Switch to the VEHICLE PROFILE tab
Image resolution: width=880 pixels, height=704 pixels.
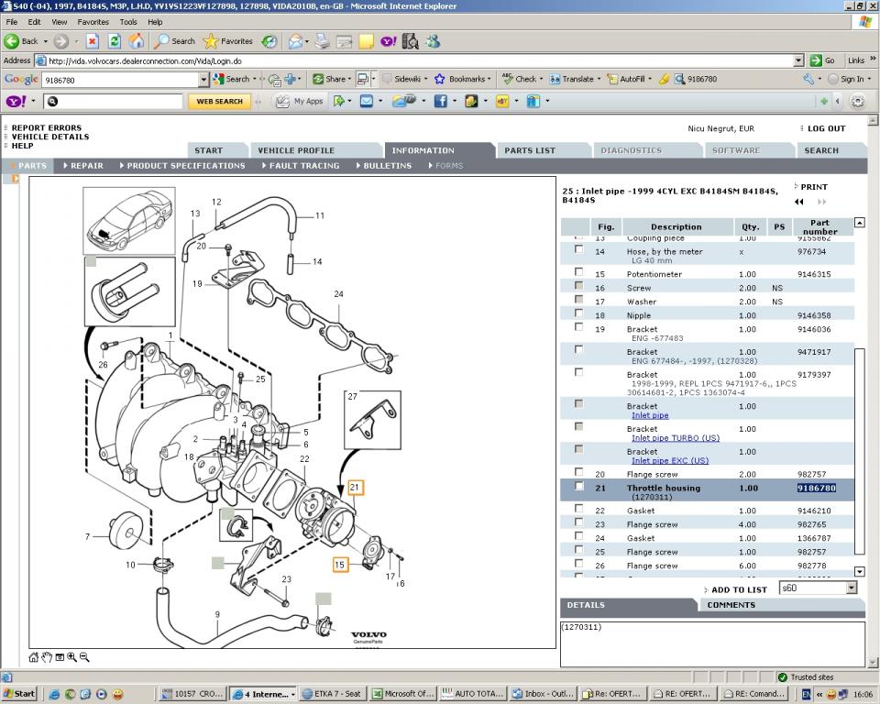(x=296, y=150)
